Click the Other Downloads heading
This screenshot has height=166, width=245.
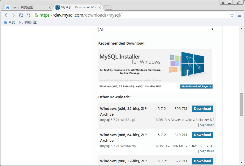point(114,97)
